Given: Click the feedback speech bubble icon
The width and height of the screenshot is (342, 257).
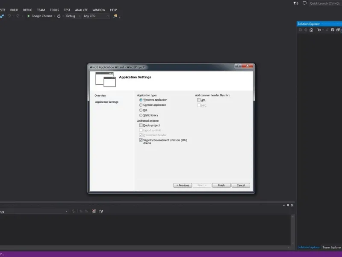Looking at the screenshot, I should click(x=304, y=3).
